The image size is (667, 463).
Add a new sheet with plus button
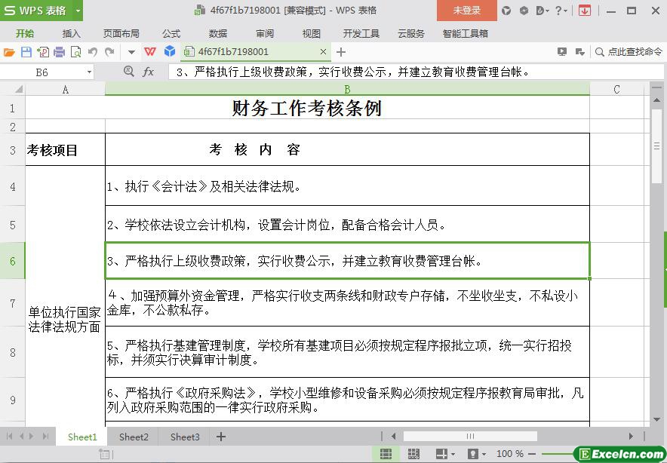[x=221, y=437]
